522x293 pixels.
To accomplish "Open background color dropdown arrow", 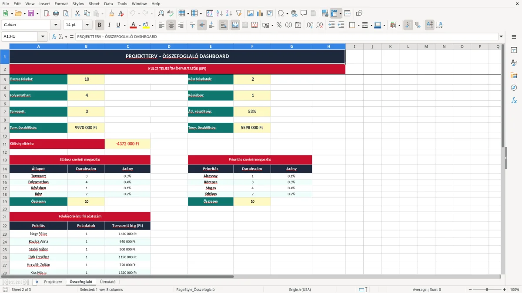I will click(x=152, y=25).
